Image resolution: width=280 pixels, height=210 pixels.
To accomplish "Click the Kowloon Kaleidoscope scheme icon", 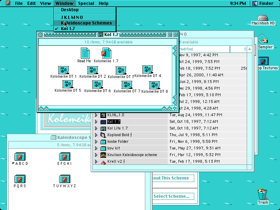I will (103, 155).
